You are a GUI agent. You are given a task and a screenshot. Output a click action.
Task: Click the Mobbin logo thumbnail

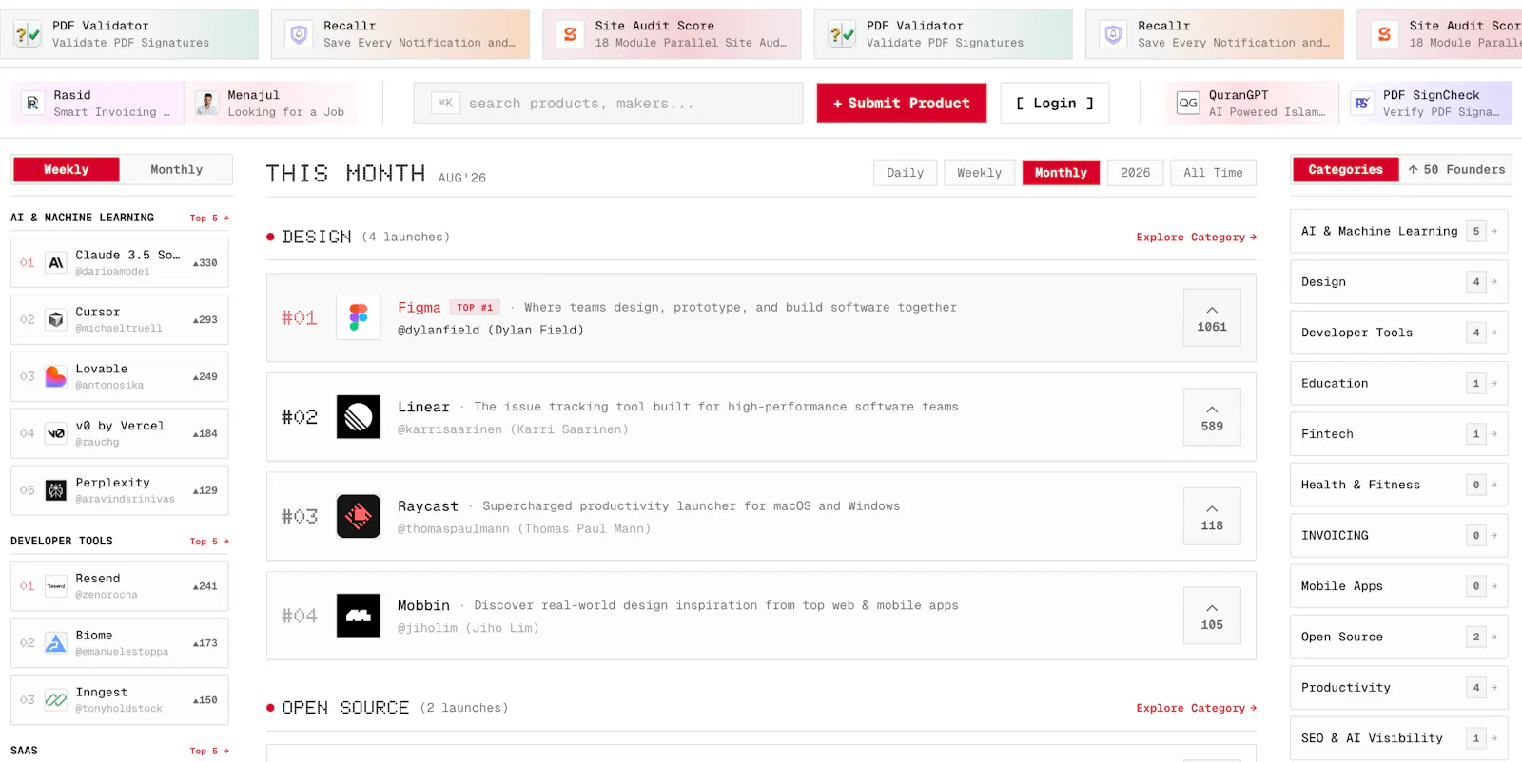(x=358, y=616)
